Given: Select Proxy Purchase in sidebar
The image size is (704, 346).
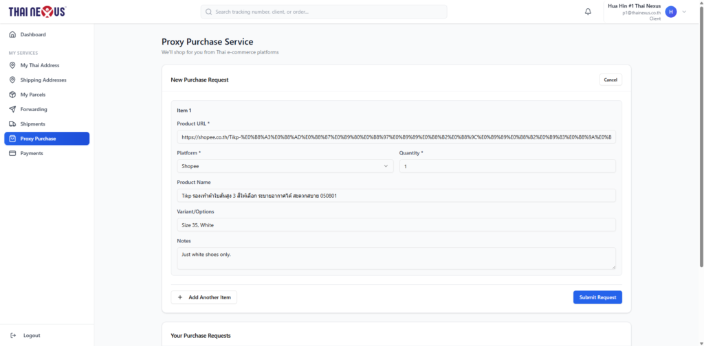Looking at the screenshot, I should pyautogui.click(x=47, y=139).
